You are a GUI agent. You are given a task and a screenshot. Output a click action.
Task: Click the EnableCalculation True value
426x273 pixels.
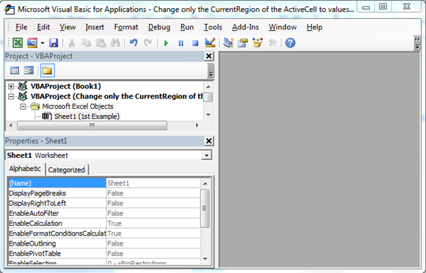tap(153, 223)
